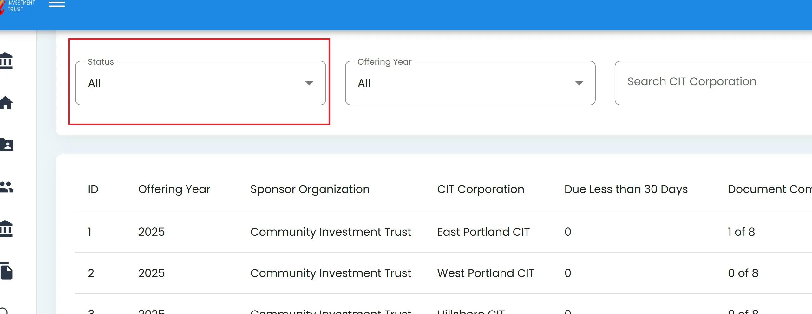Click the bank icon above the home icon

pos(6,61)
